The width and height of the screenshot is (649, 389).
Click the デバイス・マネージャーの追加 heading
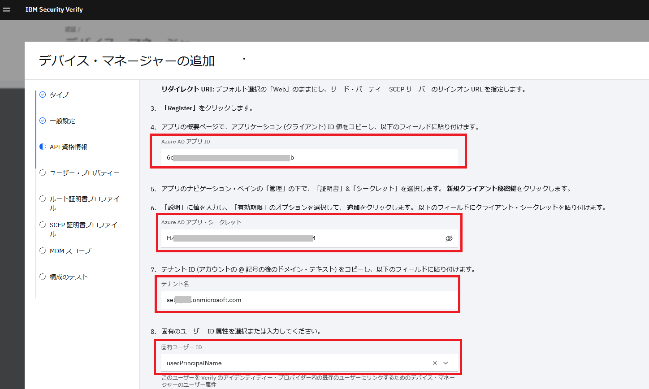(127, 61)
